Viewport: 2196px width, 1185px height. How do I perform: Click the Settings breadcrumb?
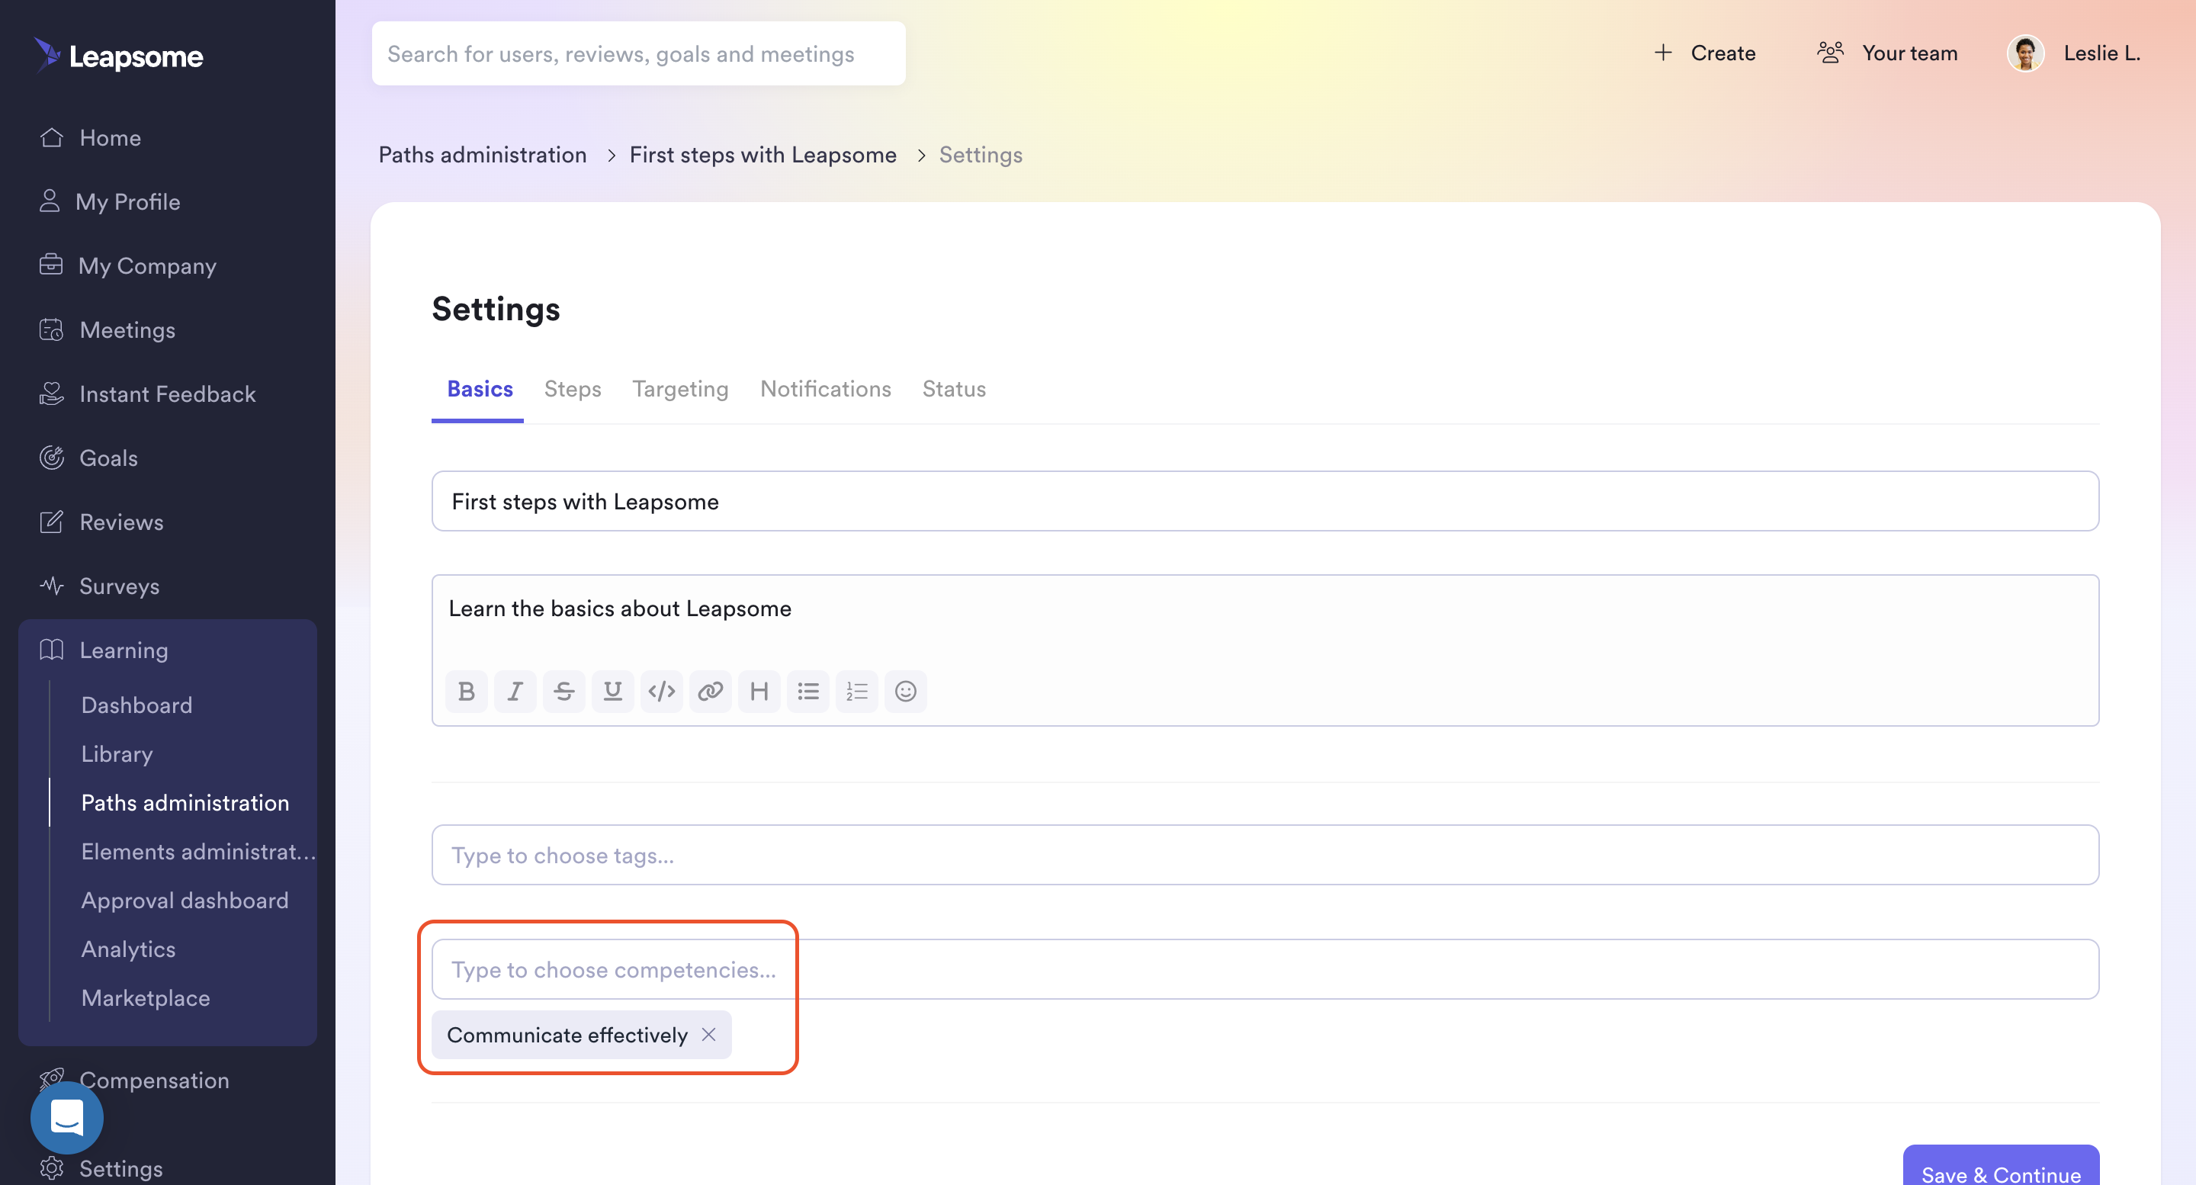(x=981, y=154)
